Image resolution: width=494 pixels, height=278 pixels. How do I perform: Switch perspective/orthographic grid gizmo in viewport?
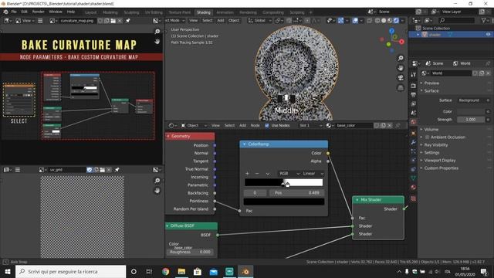click(x=401, y=87)
